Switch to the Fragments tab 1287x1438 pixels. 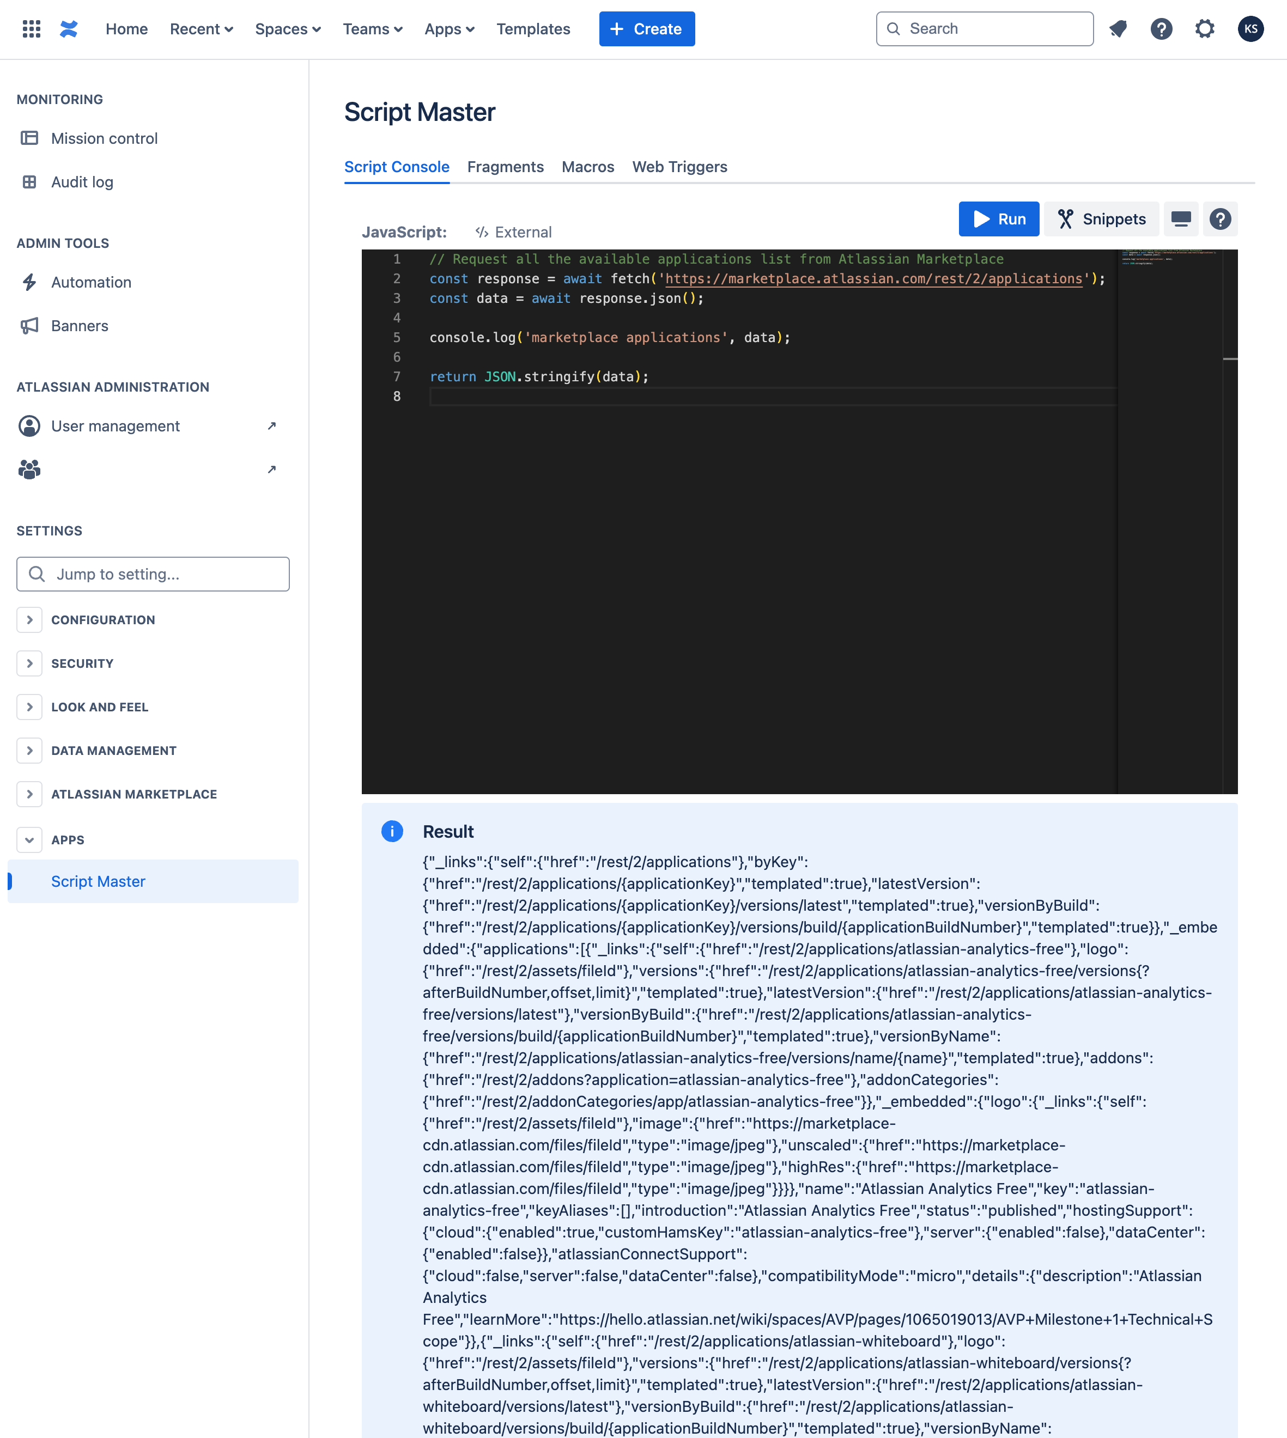(505, 167)
